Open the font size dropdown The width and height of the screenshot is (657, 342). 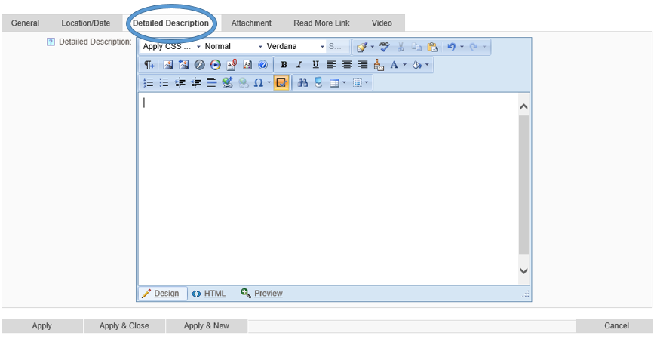(x=339, y=47)
